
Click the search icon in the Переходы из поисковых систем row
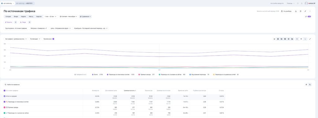click(7, 102)
